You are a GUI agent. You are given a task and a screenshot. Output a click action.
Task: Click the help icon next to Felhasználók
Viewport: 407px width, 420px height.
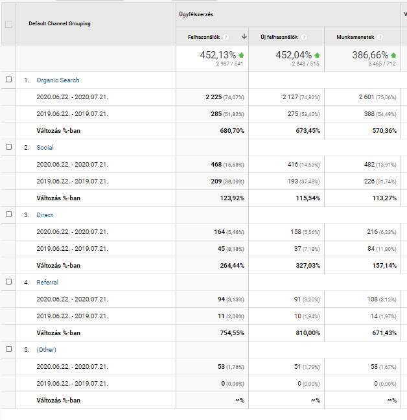pos(227,38)
